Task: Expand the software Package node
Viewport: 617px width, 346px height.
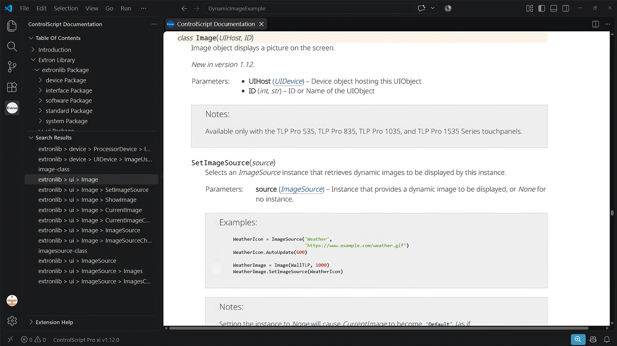Action: coord(40,101)
